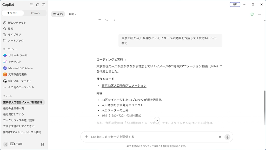Open the settings gear icon
Screen dimensions: 266x150
tap(42, 144)
